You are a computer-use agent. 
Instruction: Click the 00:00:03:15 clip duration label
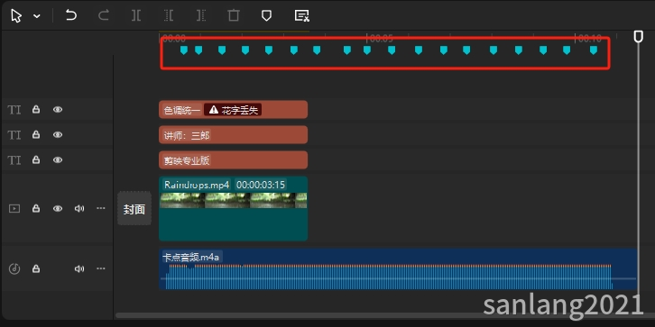[x=261, y=185]
